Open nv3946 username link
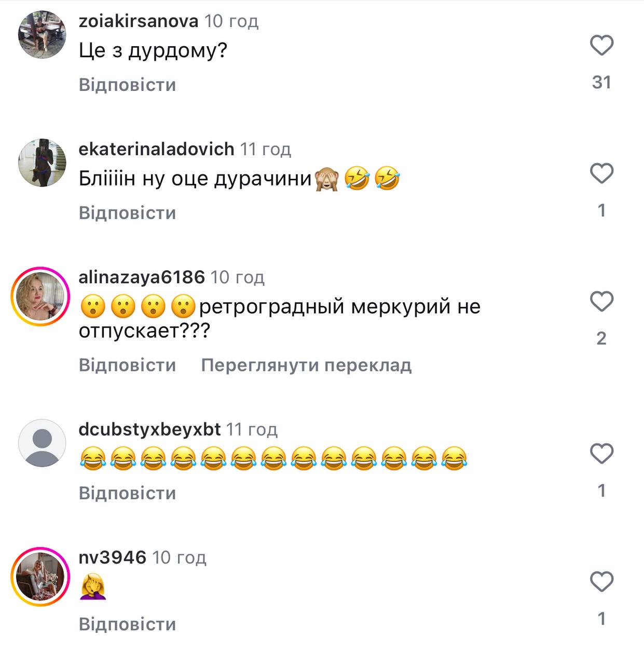Image resolution: width=644 pixels, height=665 pixels. [113, 557]
